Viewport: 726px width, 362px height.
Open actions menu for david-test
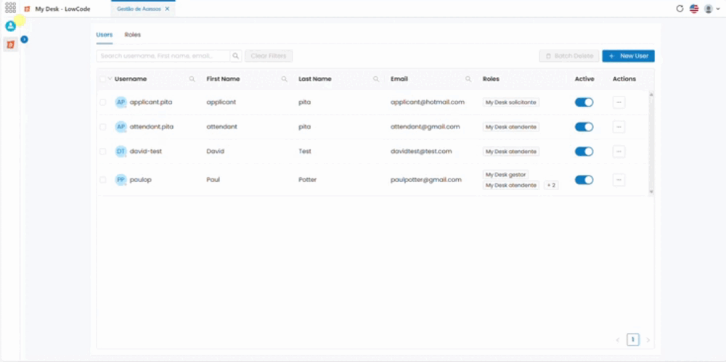pos(619,152)
